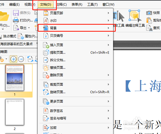
Task: Expand the 数字签名 submenu arrow
Action: [108, 111]
